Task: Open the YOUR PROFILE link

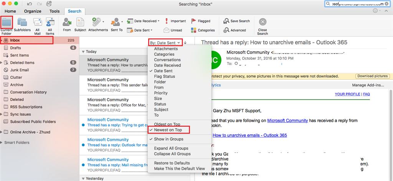Action: coord(347,94)
